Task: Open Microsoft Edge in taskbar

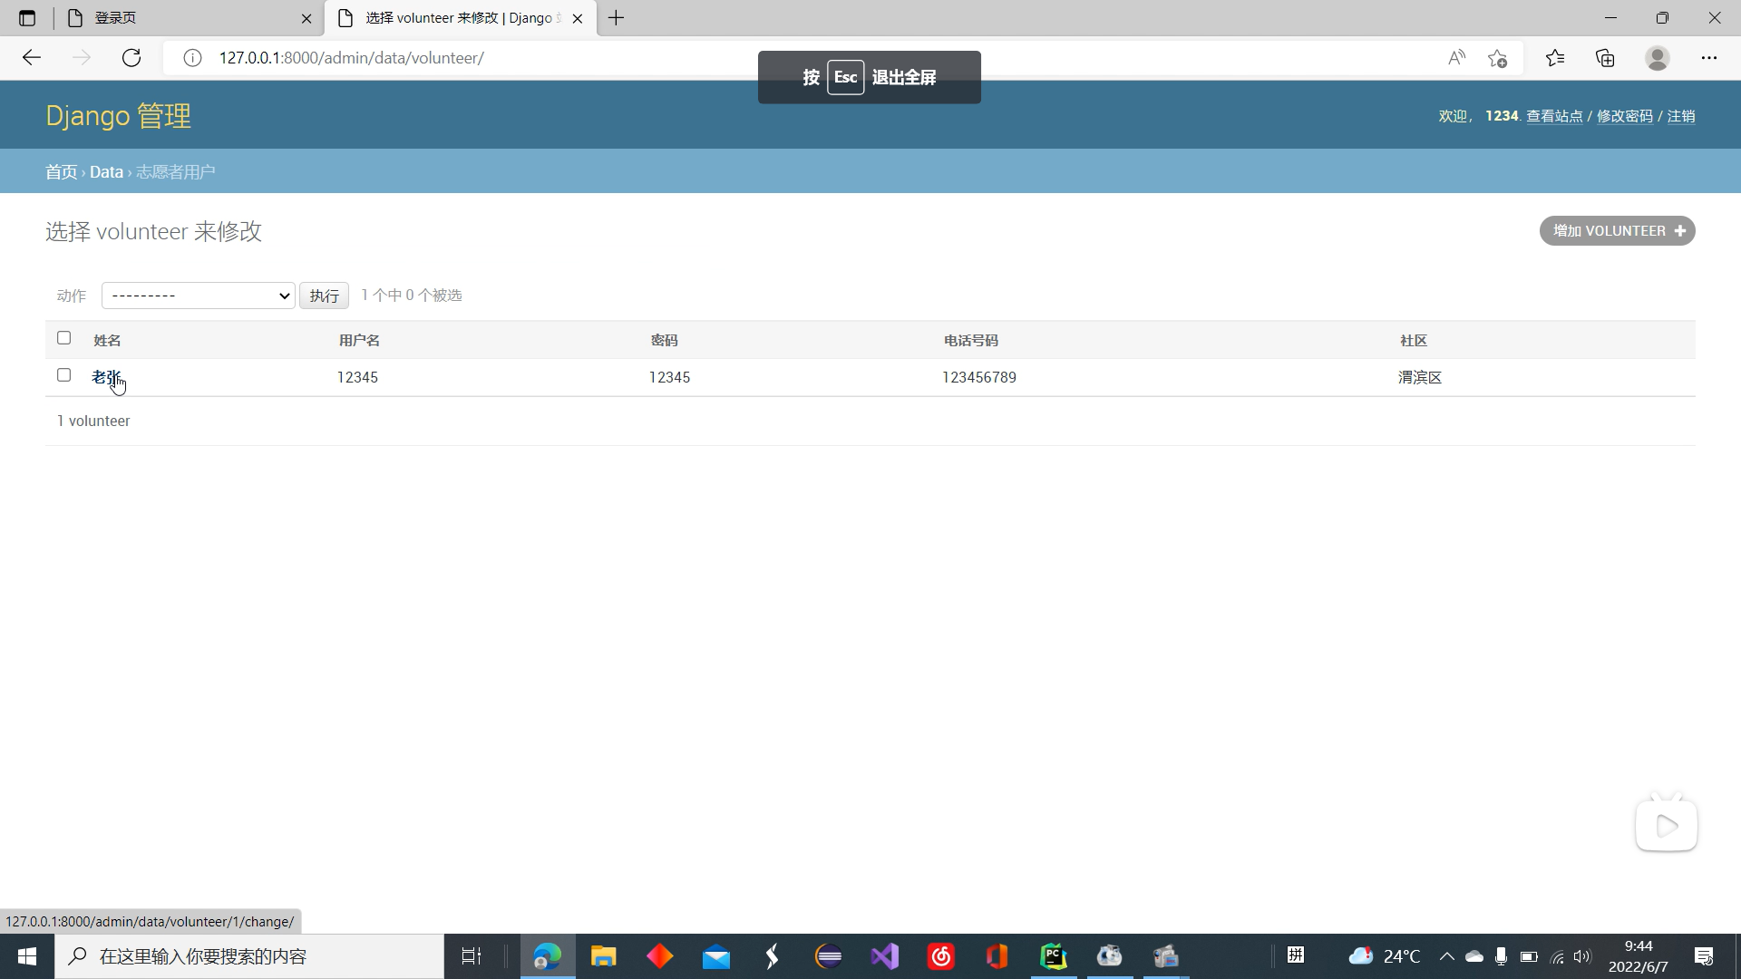Action: coord(548,956)
